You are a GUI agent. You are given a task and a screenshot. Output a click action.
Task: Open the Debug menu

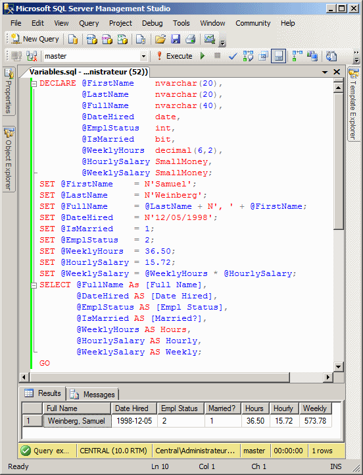tap(152, 23)
